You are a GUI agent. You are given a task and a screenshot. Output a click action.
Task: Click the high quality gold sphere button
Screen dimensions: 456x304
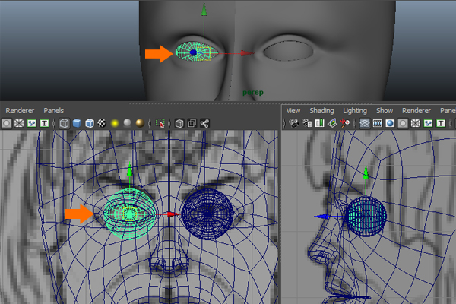[x=141, y=123]
